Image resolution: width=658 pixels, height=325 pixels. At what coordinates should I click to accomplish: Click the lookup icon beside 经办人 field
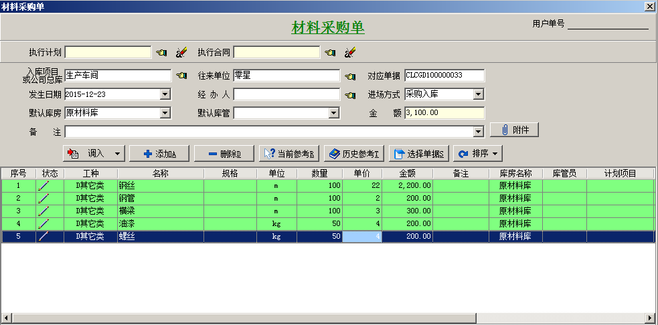point(349,94)
